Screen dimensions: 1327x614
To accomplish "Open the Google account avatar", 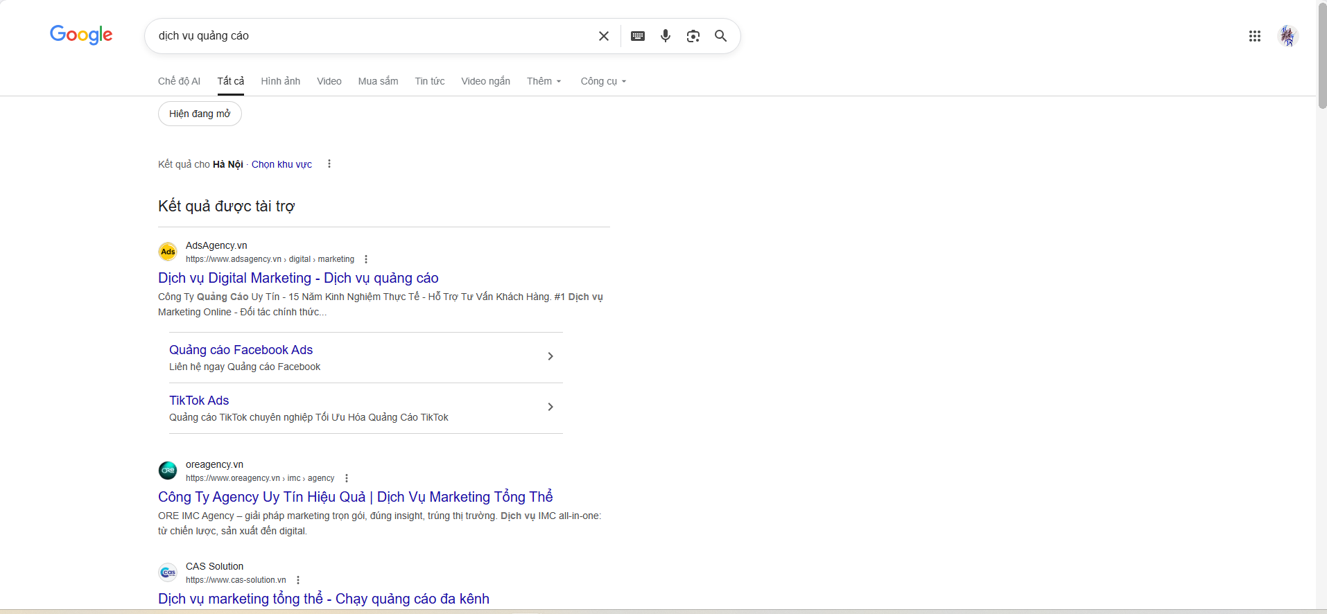I will 1288,36.
